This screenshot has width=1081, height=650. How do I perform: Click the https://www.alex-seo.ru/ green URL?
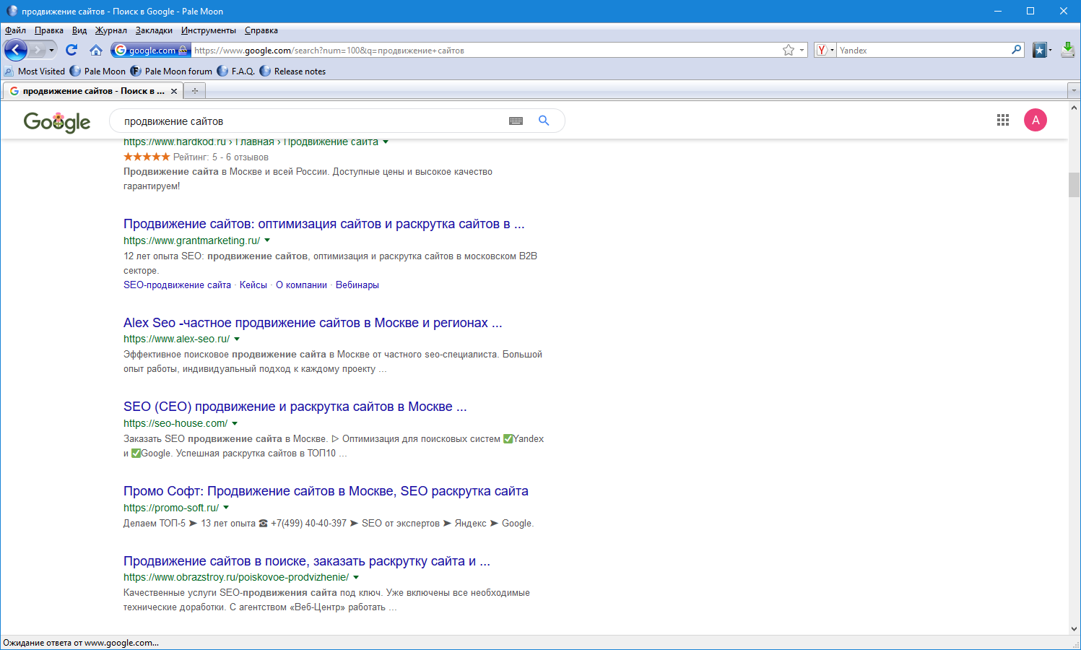coord(177,339)
